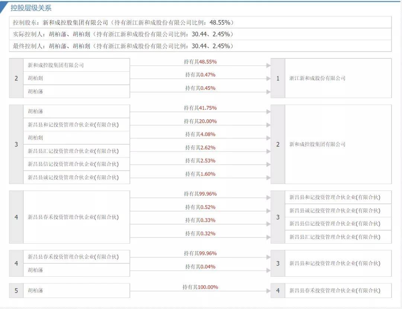Click 新昌县汇记投资管理合伙企业 cell the 0.32% arrow targets
This screenshot has width=402, height=309.
pyautogui.click(x=338, y=237)
